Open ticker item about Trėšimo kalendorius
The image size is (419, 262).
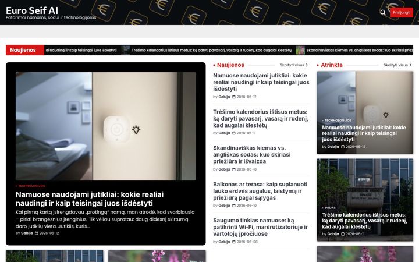tap(211, 50)
